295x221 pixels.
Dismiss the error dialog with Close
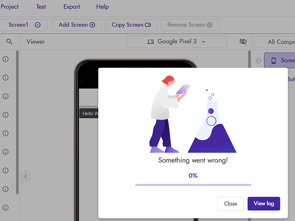[x=230, y=204]
